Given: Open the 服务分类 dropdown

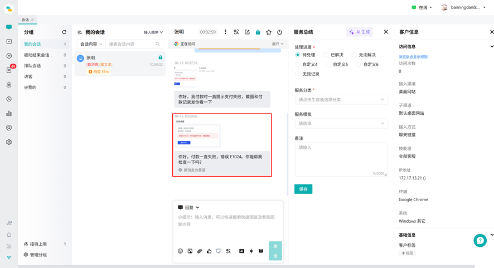Looking at the screenshot, I should tap(341, 100).
